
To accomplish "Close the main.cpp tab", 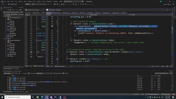I will click(x=52, y=13).
